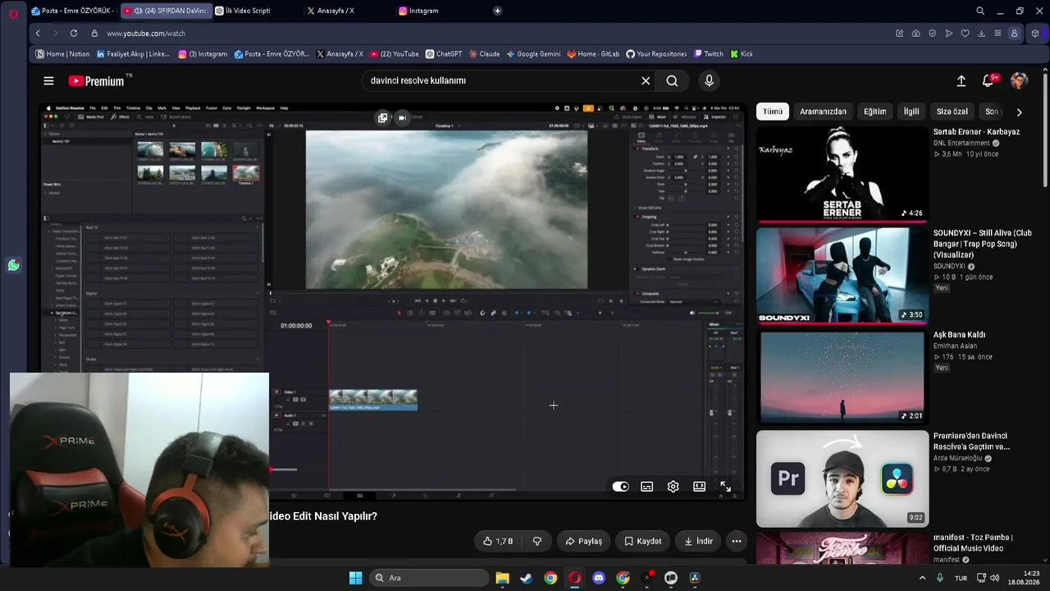This screenshot has height=591, width=1050.
Task: Open the video player settings gear
Action: (673, 487)
